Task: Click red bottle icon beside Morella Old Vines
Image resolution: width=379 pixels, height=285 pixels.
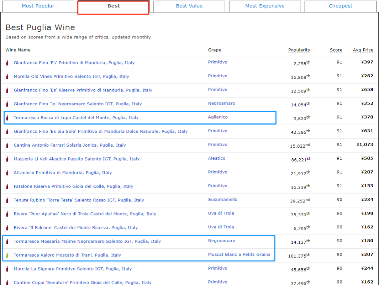Action: point(7,76)
